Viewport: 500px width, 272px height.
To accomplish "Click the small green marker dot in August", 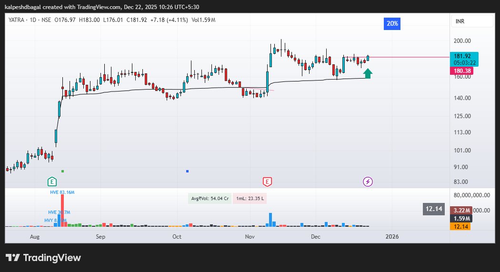I will (62, 171).
